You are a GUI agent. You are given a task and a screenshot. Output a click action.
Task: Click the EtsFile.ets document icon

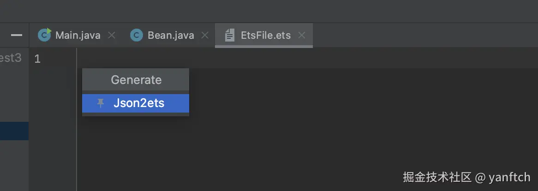(x=229, y=35)
